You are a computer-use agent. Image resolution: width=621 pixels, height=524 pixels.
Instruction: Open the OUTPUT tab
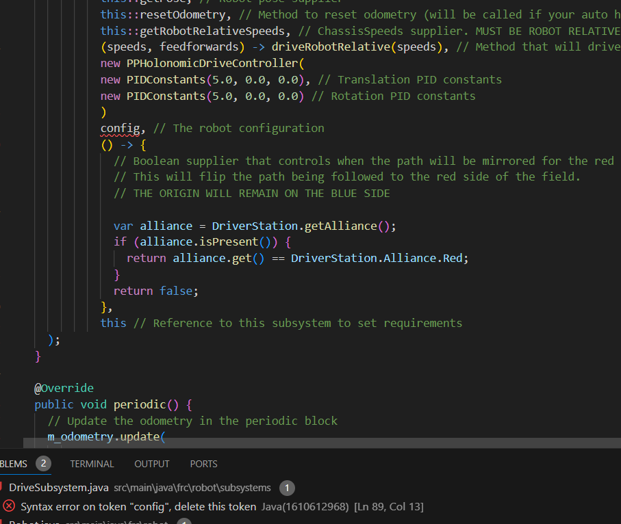(x=151, y=464)
